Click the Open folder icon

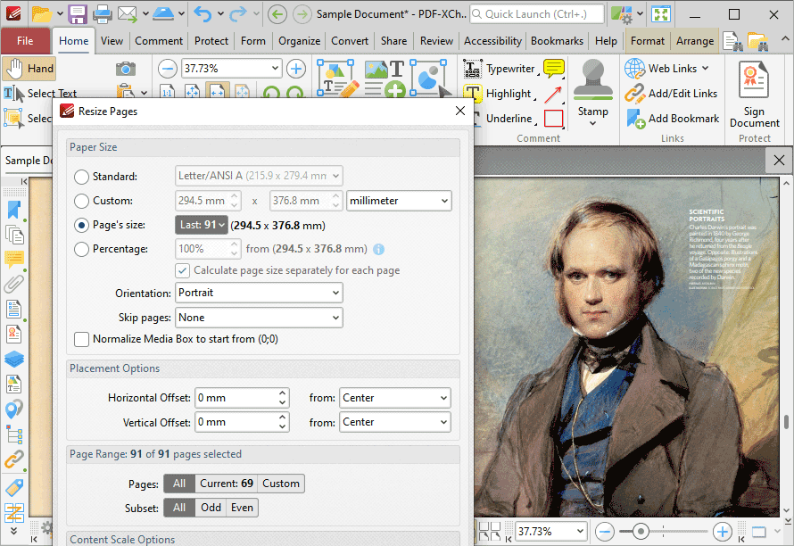tap(42, 14)
